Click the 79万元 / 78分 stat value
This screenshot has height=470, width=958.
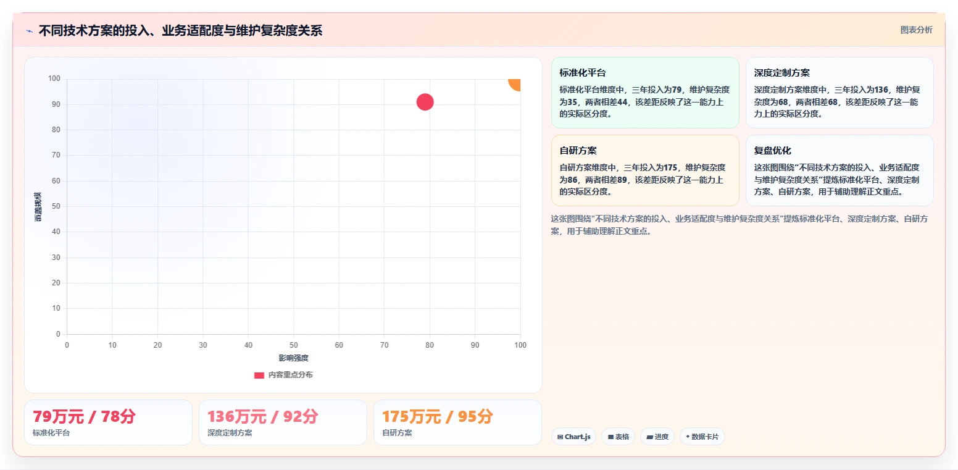[x=84, y=417]
